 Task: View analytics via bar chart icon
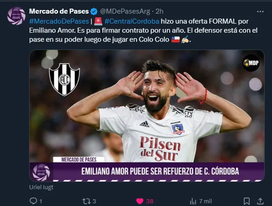[x=193, y=201]
